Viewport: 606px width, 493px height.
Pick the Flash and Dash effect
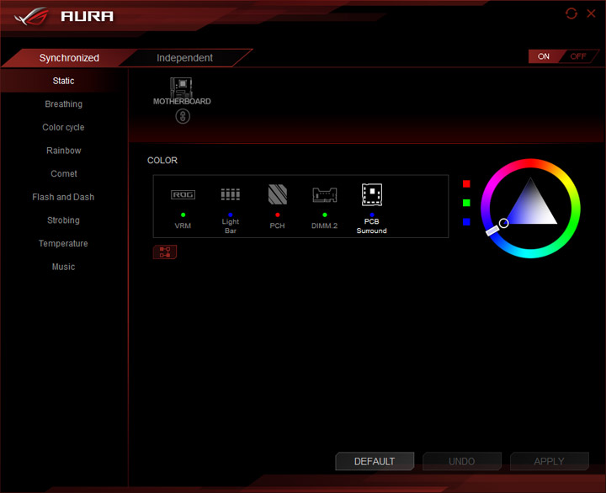(x=63, y=197)
